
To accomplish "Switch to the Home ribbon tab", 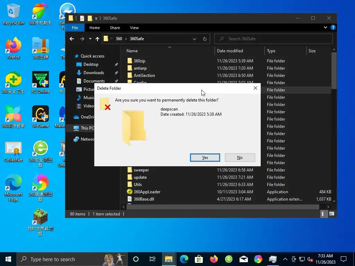I will pyautogui.click(x=95, y=28).
